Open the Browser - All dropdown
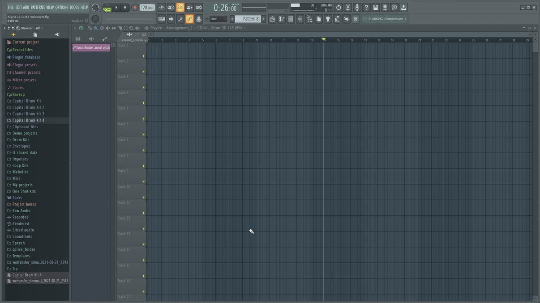This screenshot has width=540, height=303. click(31, 28)
